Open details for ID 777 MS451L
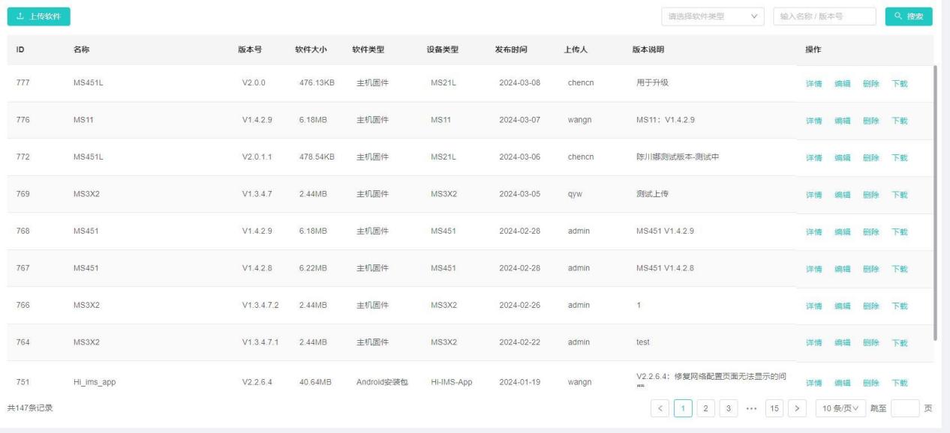950x433 pixels. pyautogui.click(x=813, y=84)
